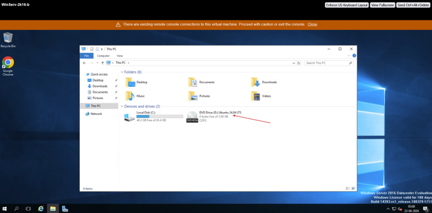Select the Recycle Bin icon
Screen dimensions: 432x213
coord(8,40)
